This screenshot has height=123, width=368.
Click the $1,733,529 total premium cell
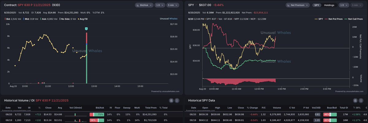point(150,120)
